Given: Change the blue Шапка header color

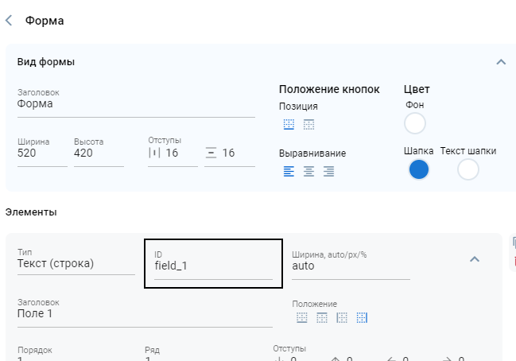Looking at the screenshot, I should (x=419, y=169).
